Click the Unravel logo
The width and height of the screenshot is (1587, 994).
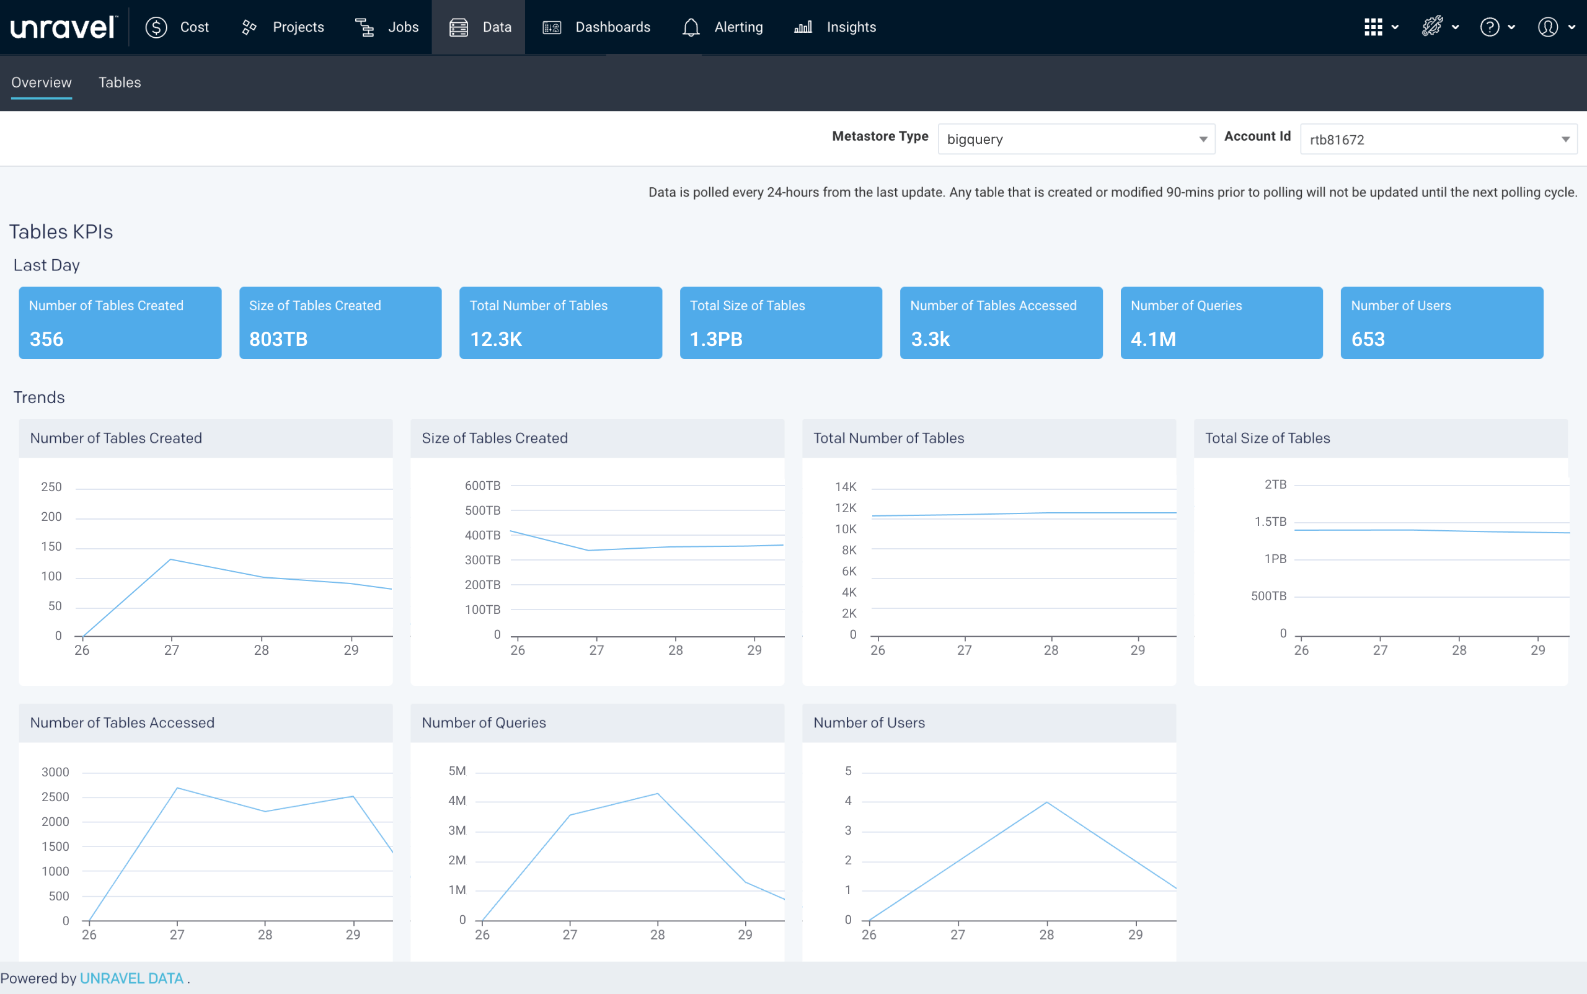(63, 27)
